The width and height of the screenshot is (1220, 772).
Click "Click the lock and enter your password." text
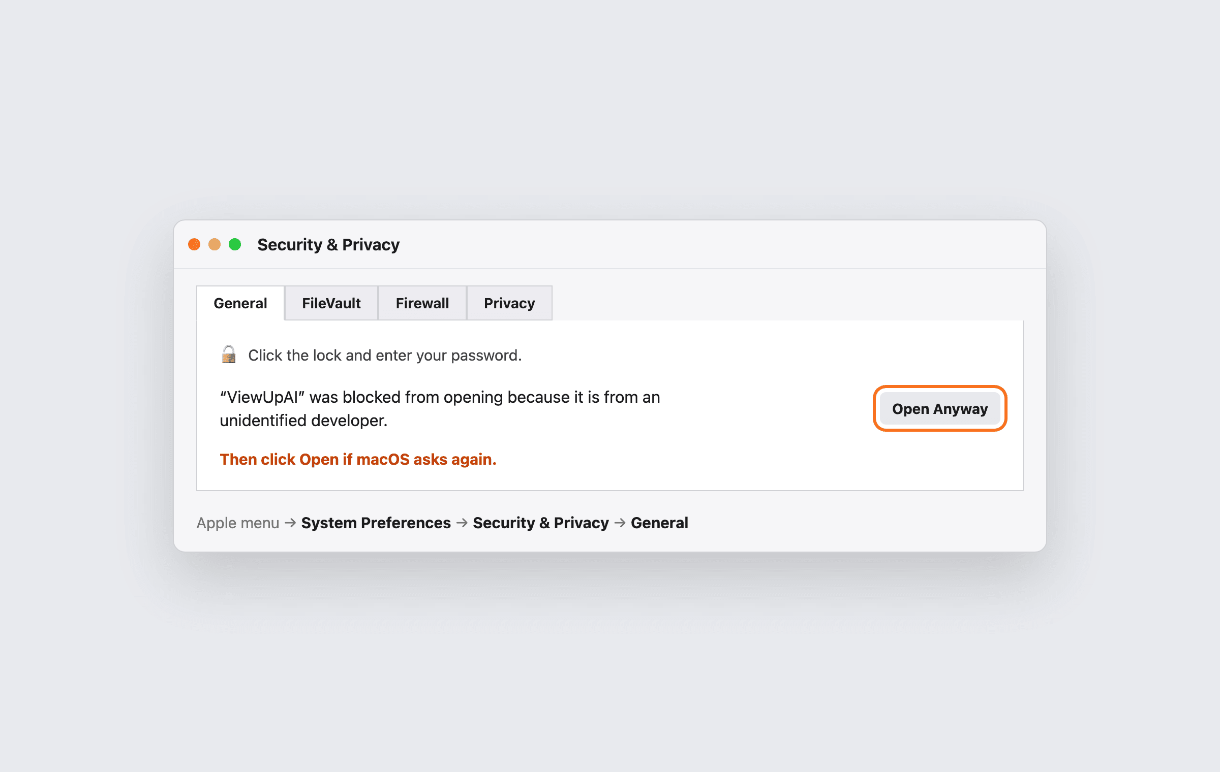coord(385,355)
